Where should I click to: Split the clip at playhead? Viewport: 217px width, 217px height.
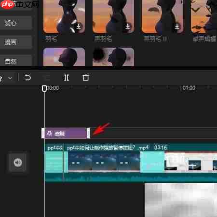(x=66, y=78)
